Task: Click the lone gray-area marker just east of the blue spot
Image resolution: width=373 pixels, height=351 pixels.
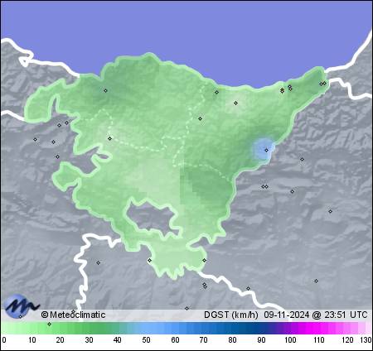Action: [x=302, y=159]
